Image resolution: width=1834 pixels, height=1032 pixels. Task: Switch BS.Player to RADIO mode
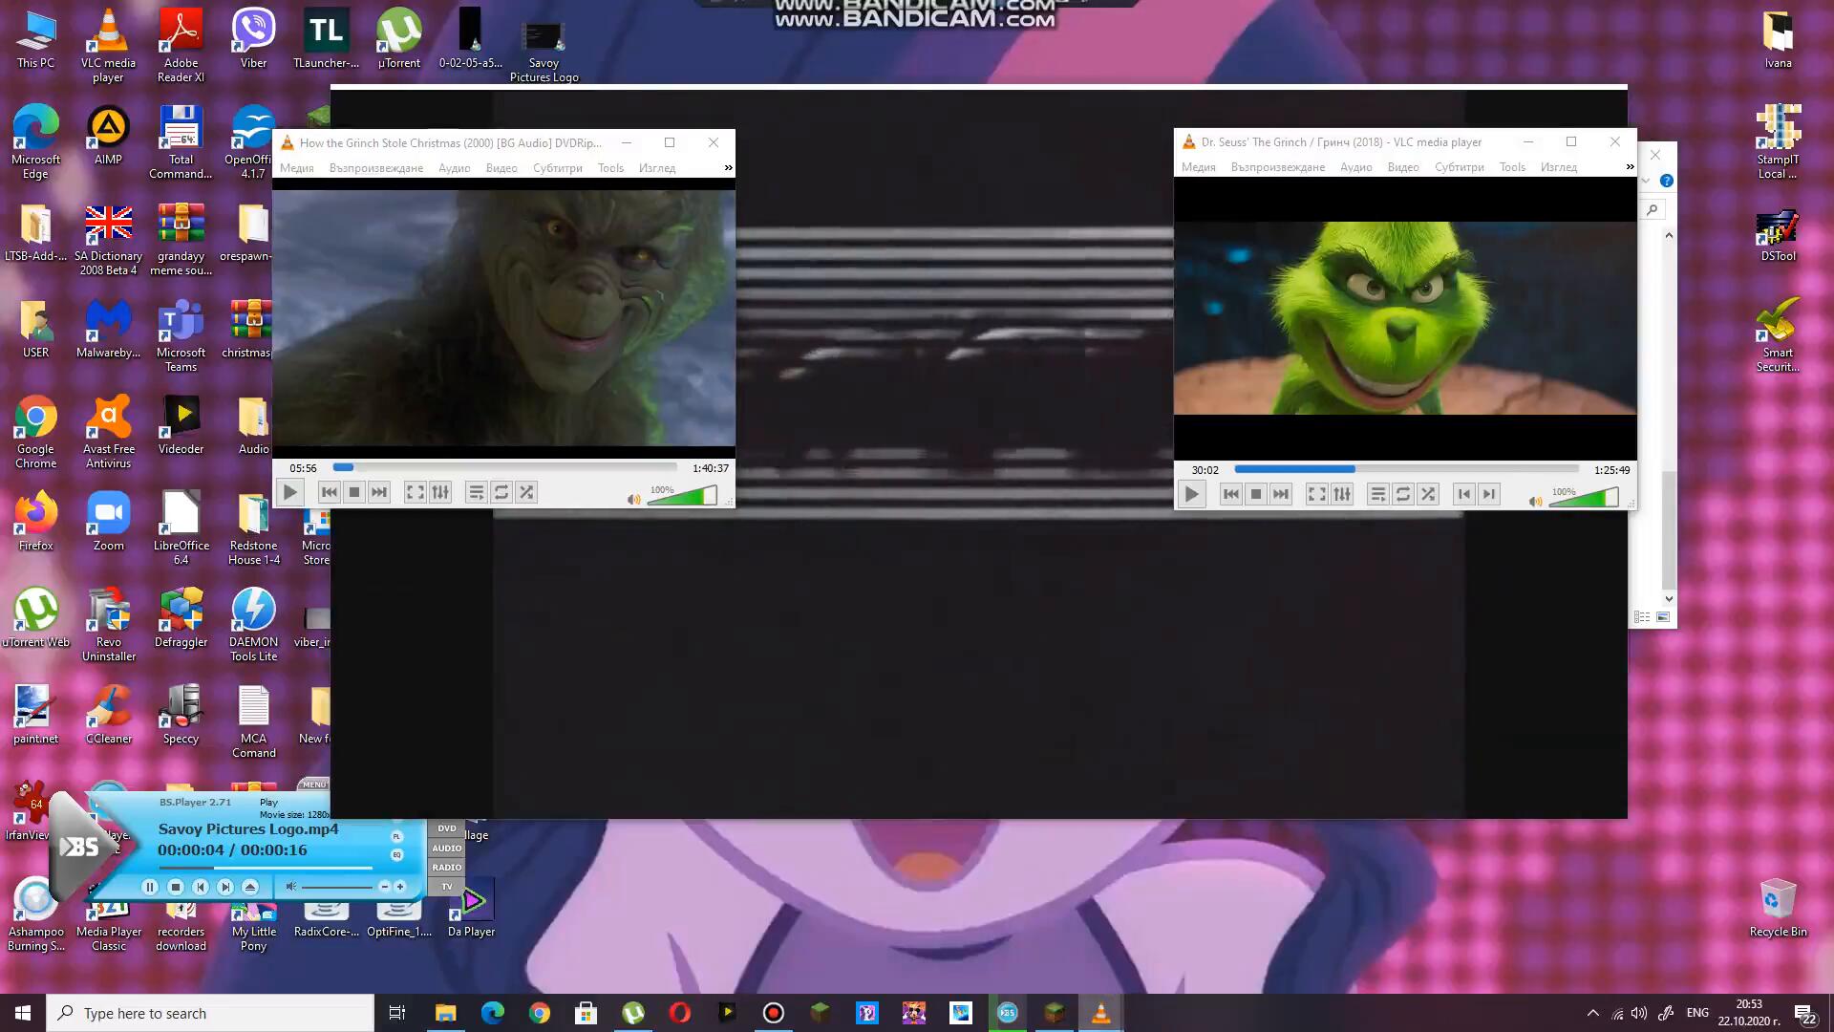(446, 868)
